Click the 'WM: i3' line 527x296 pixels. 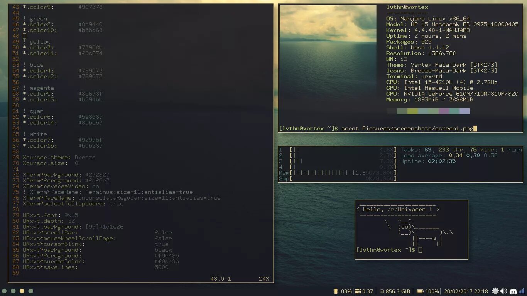coord(397,59)
